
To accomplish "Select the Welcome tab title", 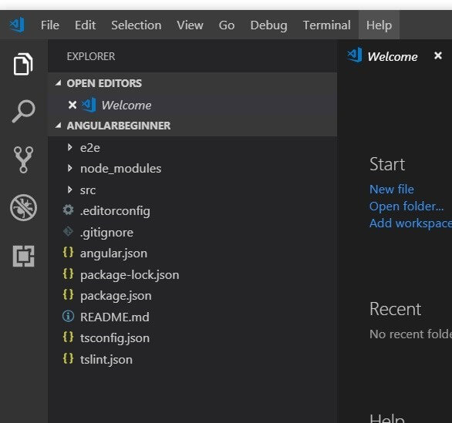I will point(393,57).
